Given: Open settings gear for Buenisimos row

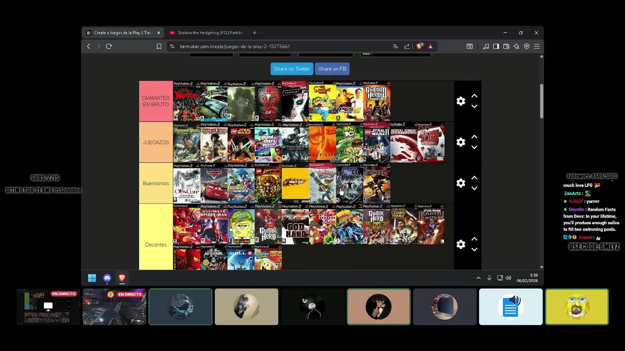Looking at the screenshot, I should coord(460,183).
